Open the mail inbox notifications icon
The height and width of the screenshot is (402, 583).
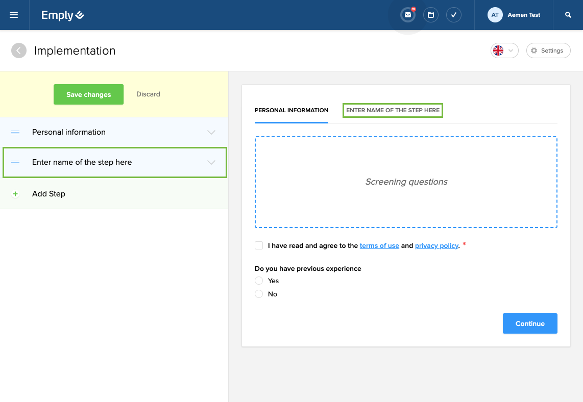(x=407, y=15)
